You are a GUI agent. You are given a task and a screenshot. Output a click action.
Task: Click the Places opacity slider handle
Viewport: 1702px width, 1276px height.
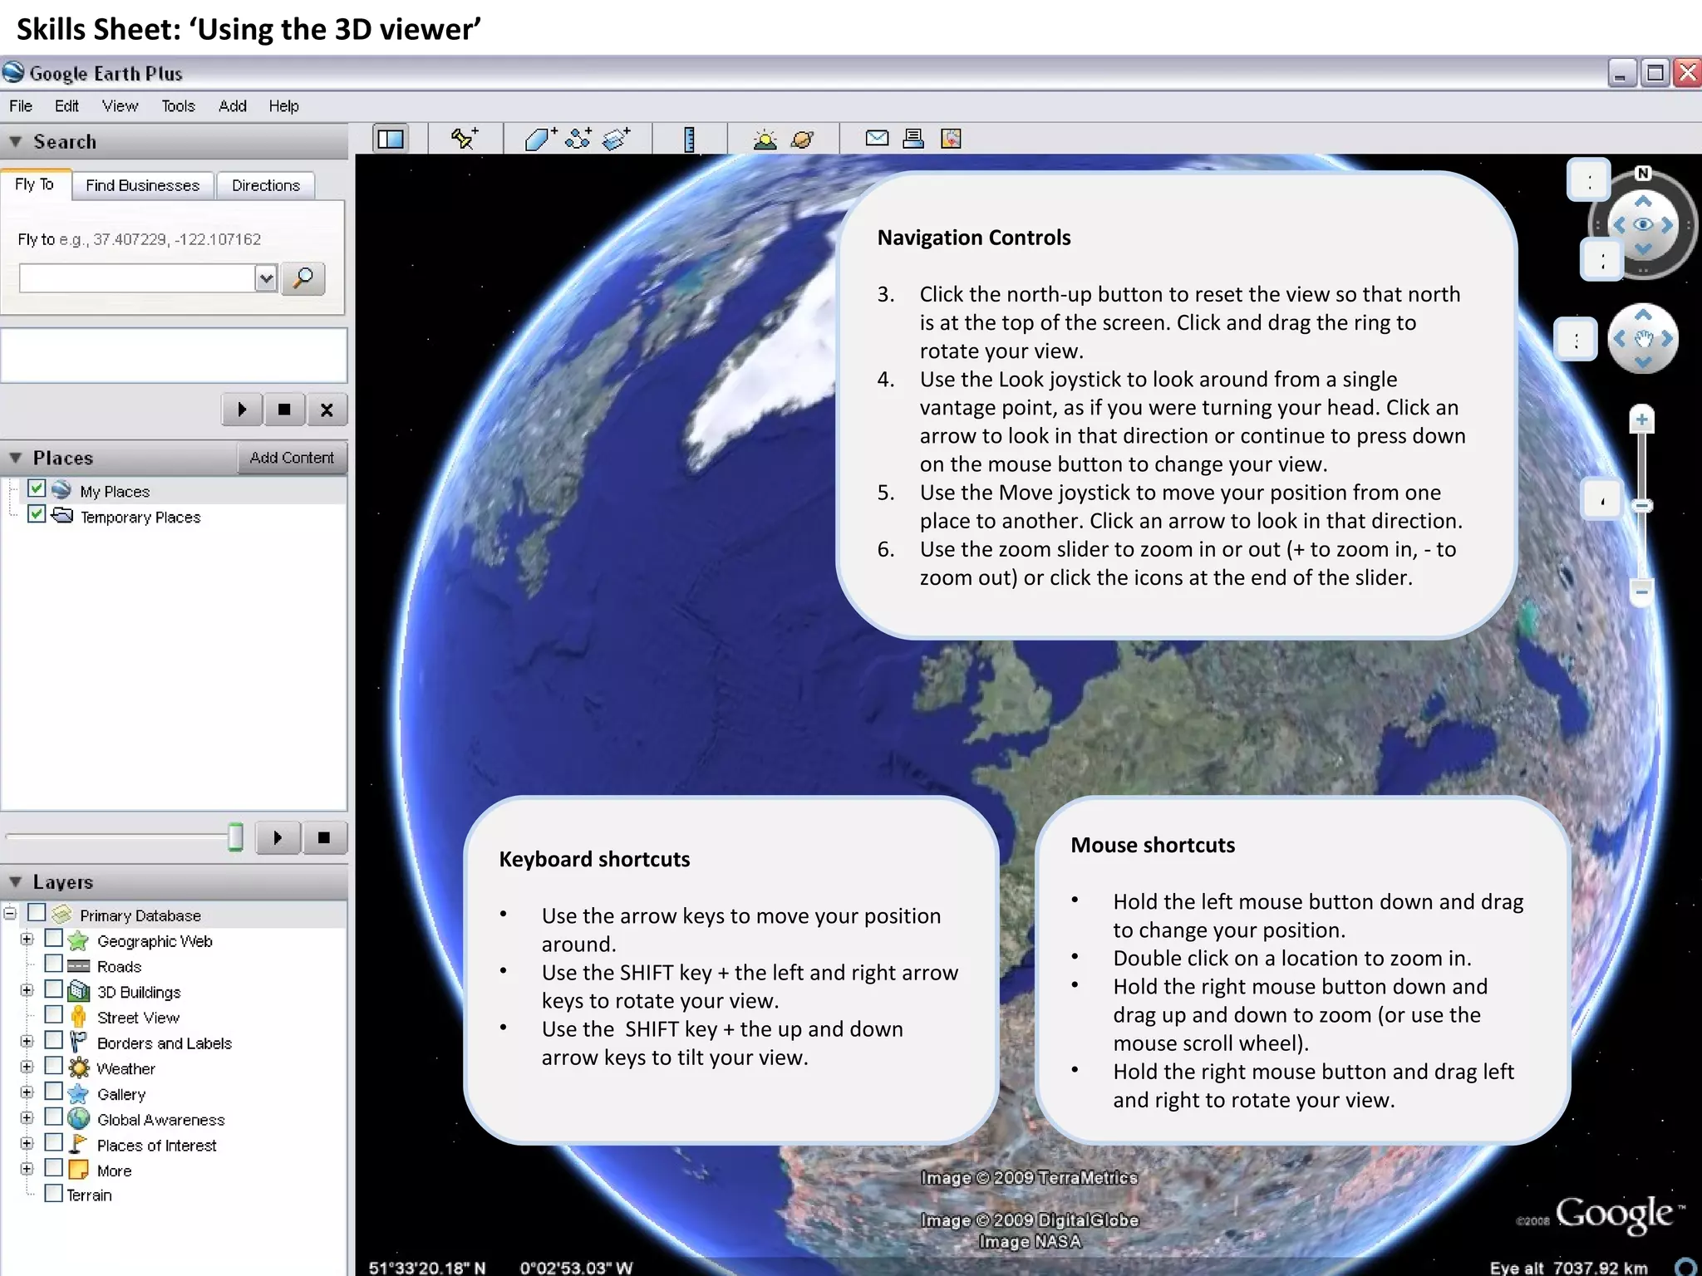[236, 837]
